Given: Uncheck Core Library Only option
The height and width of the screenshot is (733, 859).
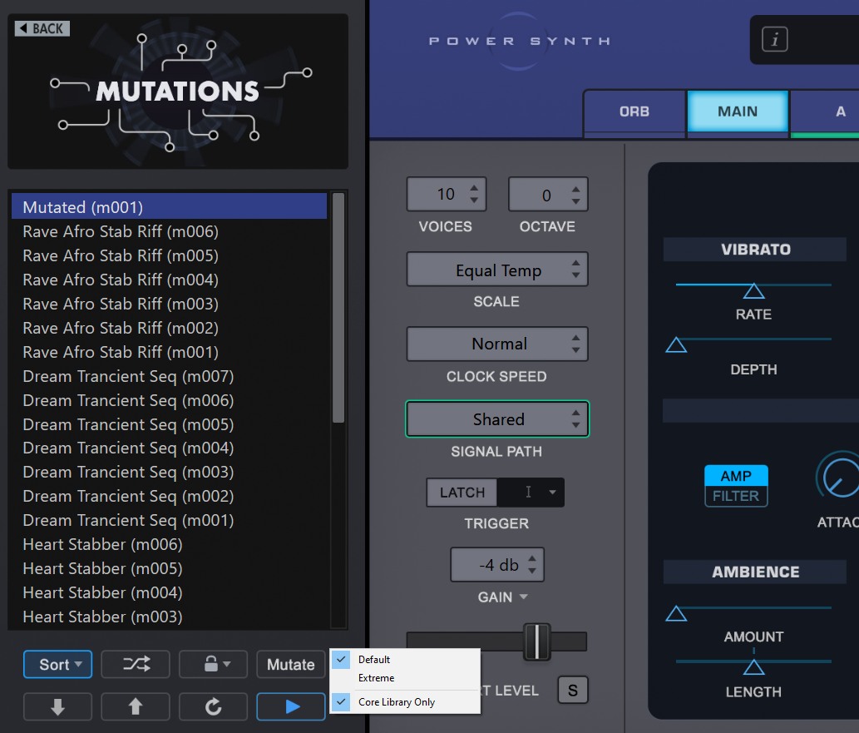Looking at the screenshot, I should pyautogui.click(x=396, y=702).
